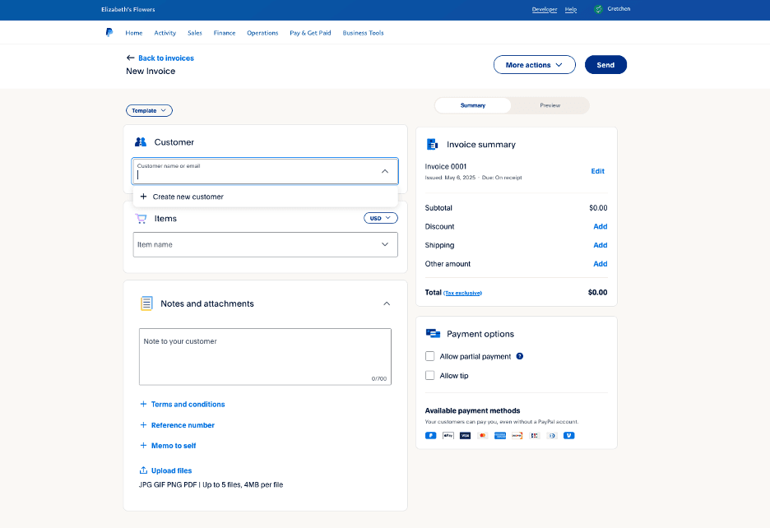The width and height of the screenshot is (770, 528).
Task: Click the Item name input field
Action: [265, 244]
